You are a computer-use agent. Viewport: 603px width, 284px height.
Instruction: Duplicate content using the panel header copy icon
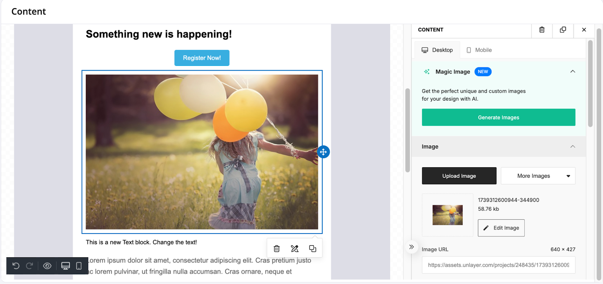tap(563, 30)
